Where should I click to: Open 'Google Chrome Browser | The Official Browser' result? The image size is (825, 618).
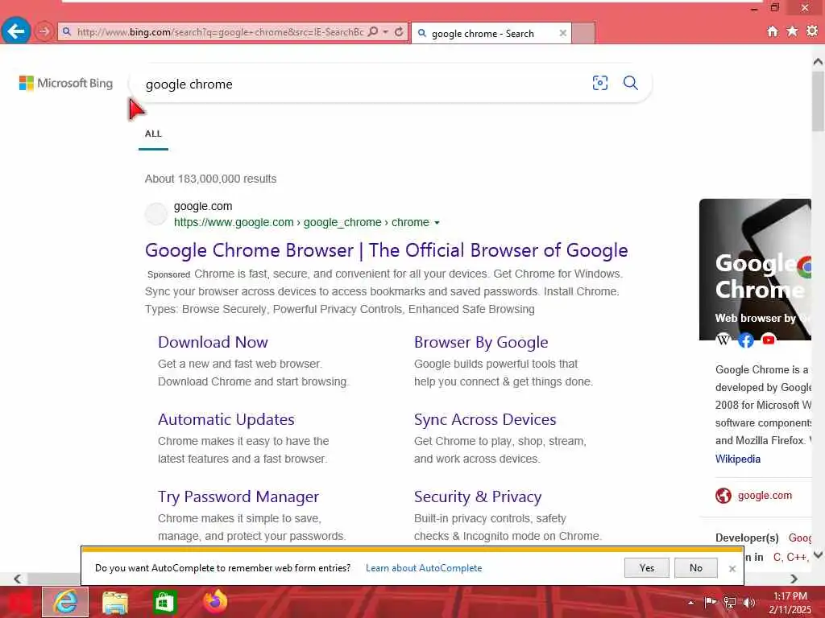click(386, 250)
